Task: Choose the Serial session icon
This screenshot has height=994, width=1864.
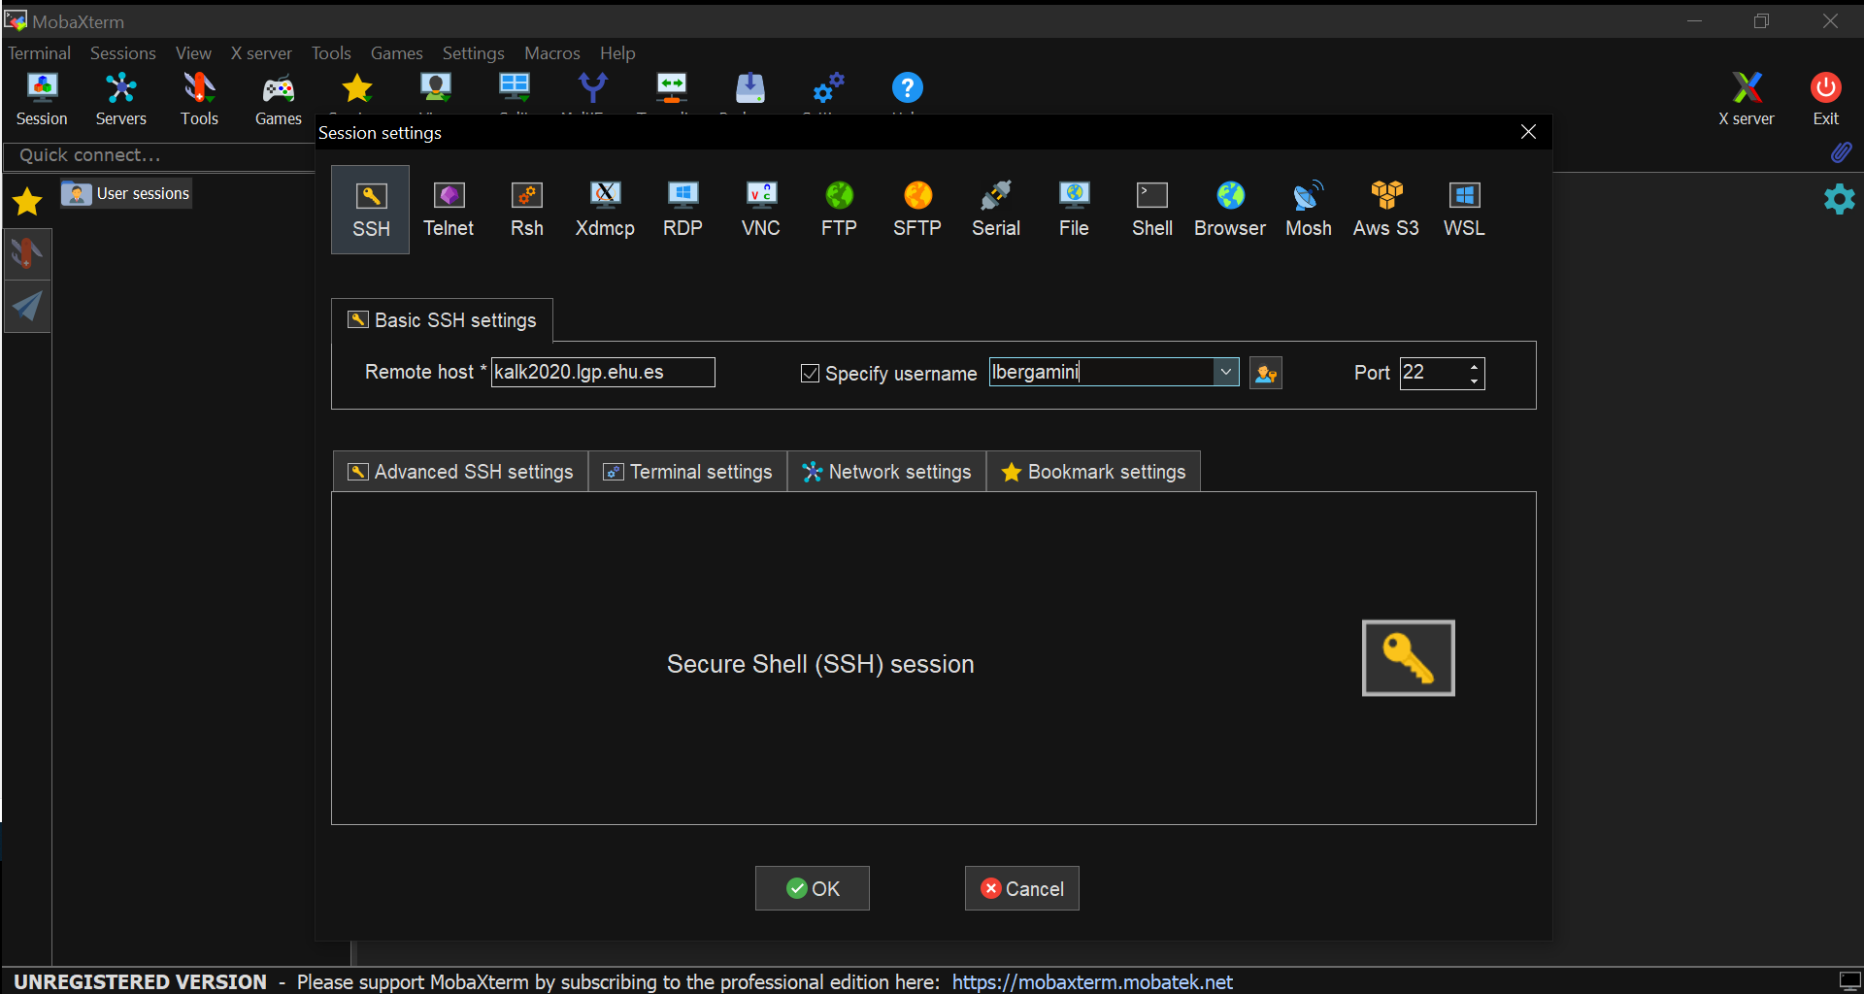Action: (x=995, y=209)
